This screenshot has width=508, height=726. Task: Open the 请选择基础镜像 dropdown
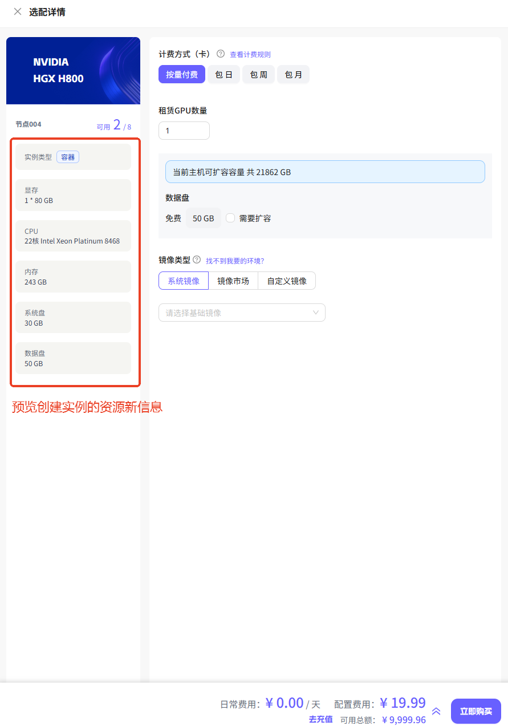tap(242, 313)
